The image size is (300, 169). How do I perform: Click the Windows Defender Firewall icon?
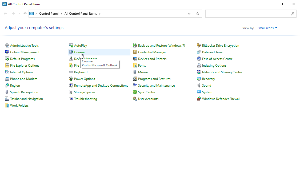pyautogui.click(x=199, y=99)
